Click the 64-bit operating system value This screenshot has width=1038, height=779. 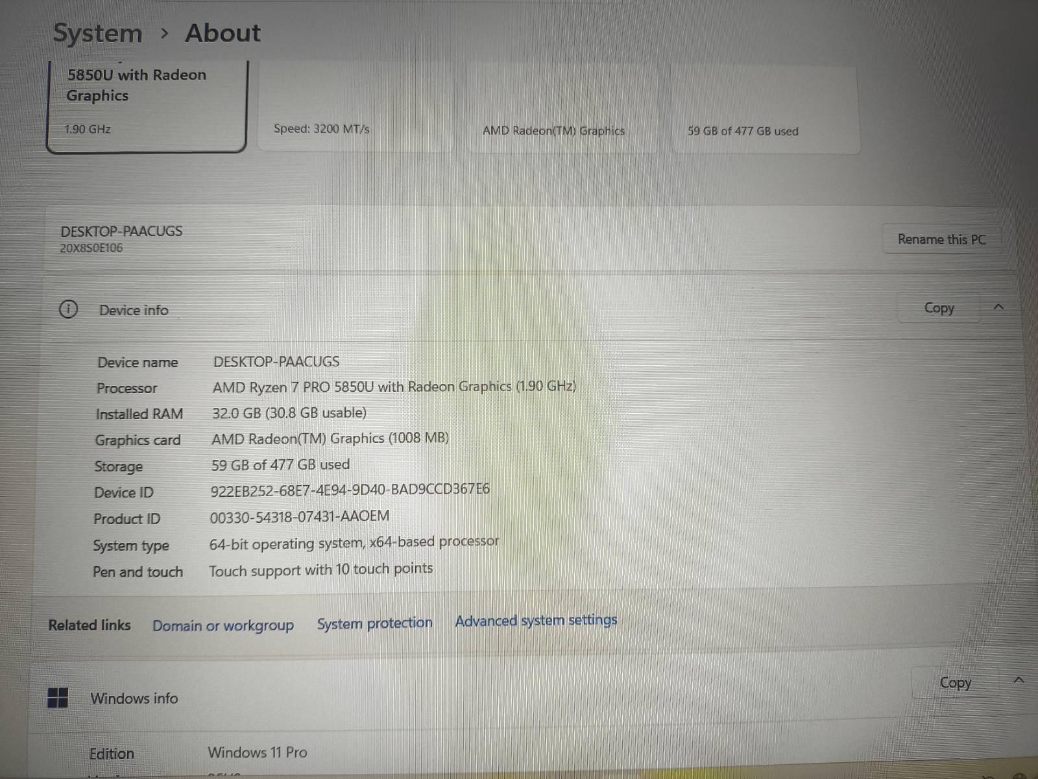coord(354,542)
